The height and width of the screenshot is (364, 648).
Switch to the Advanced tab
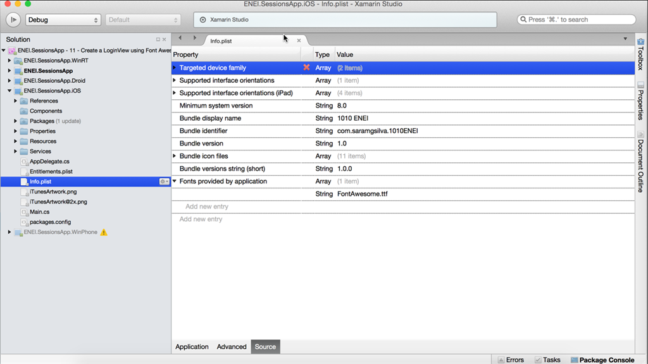[x=232, y=347]
